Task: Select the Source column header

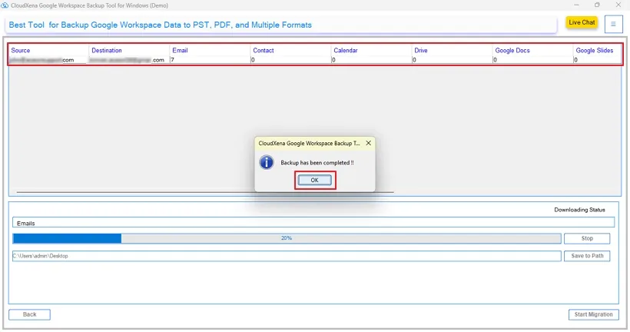Action: (21, 51)
